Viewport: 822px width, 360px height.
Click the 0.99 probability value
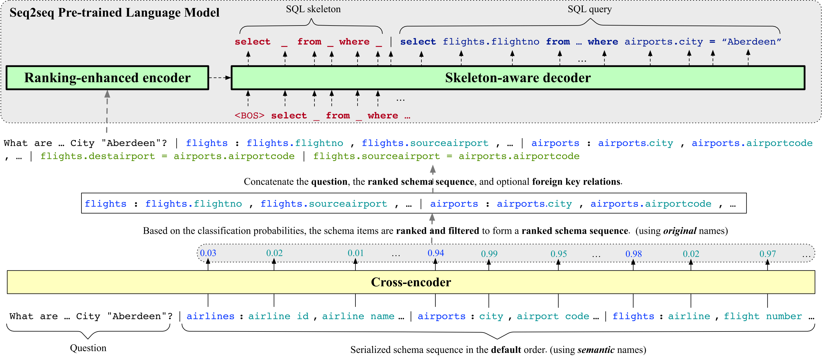[x=489, y=254]
